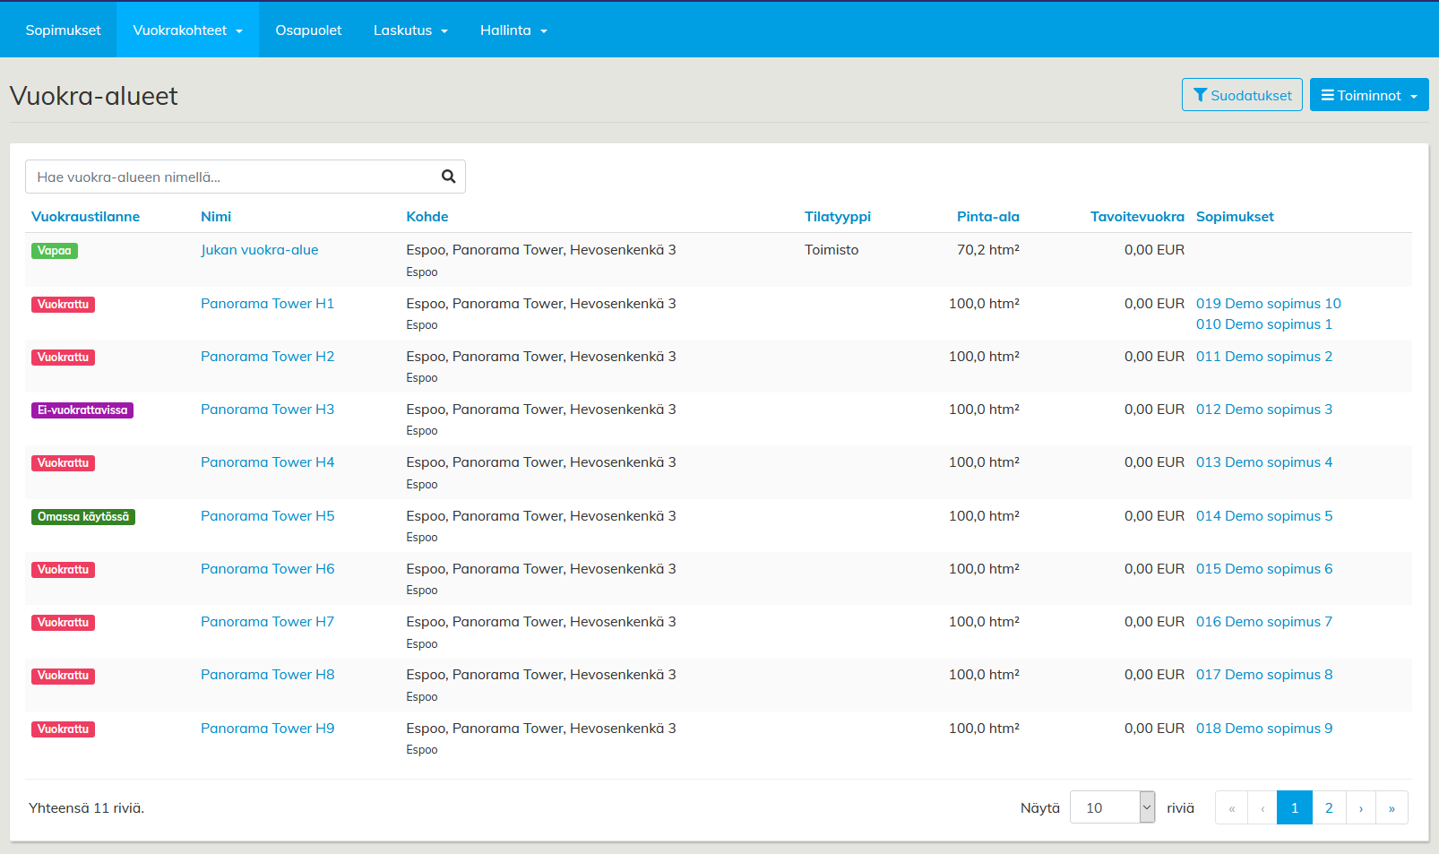Expand the Toiminnot actions dropdown
Image resolution: width=1439 pixels, height=854 pixels.
click(x=1368, y=95)
